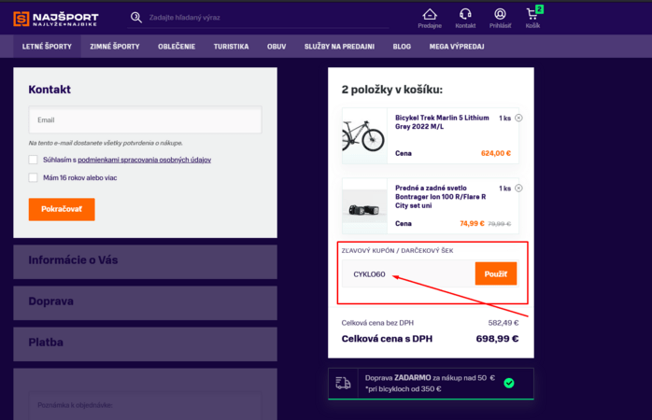Open the Bicykel Trek Marlin 5 product link

pos(442,122)
